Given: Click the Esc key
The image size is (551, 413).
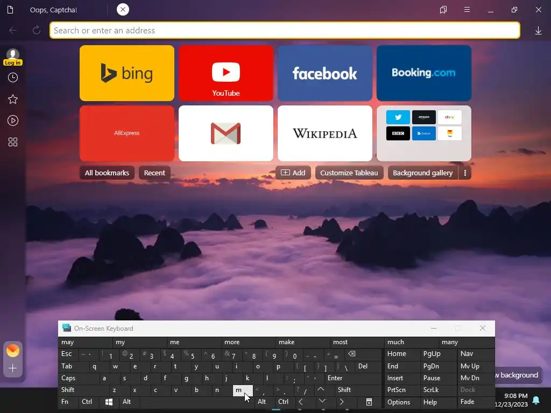Looking at the screenshot, I should [x=68, y=354].
